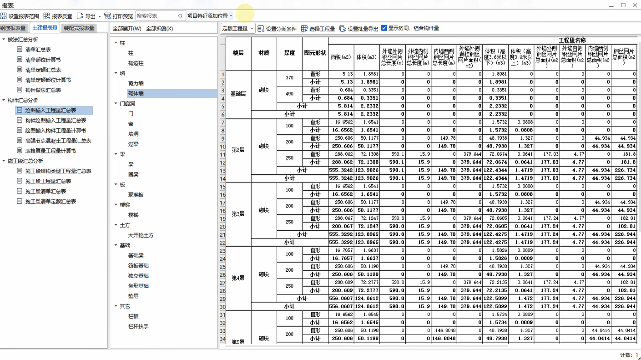Viewport: 641px width, 360px height.
Task: Click the 基础层 floor cell
Action: pyautogui.click(x=238, y=94)
